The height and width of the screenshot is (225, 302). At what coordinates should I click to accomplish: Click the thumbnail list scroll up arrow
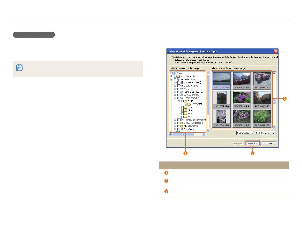(274, 73)
